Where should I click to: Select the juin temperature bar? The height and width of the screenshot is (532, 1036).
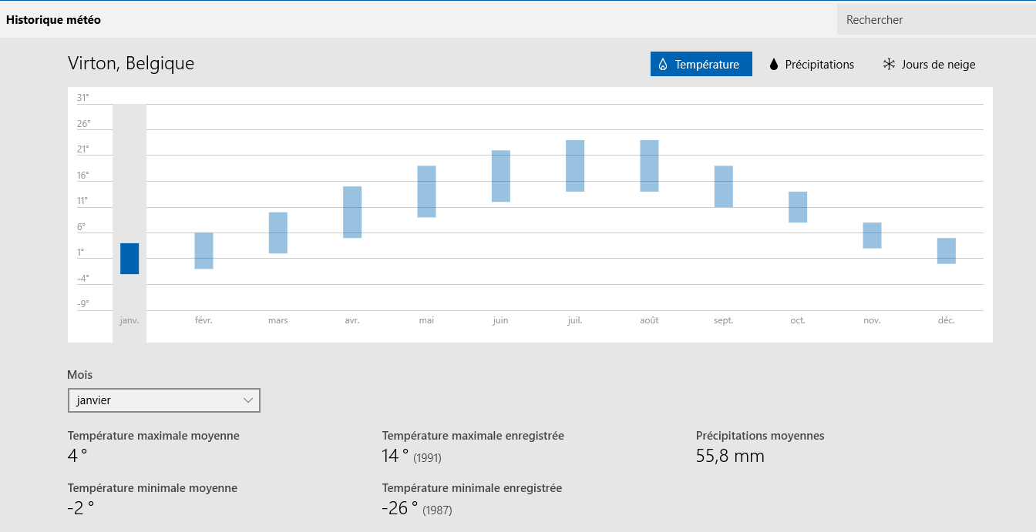point(501,176)
